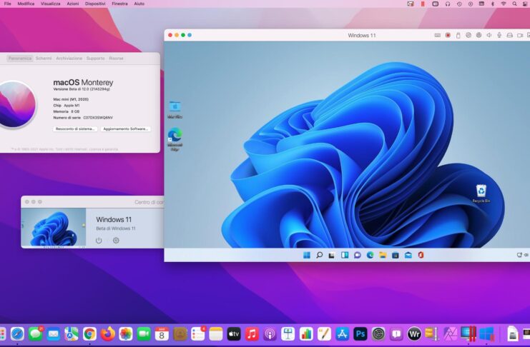Switch to the Archiviazione tab
The height and width of the screenshot is (347, 530).
pyautogui.click(x=69, y=59)
